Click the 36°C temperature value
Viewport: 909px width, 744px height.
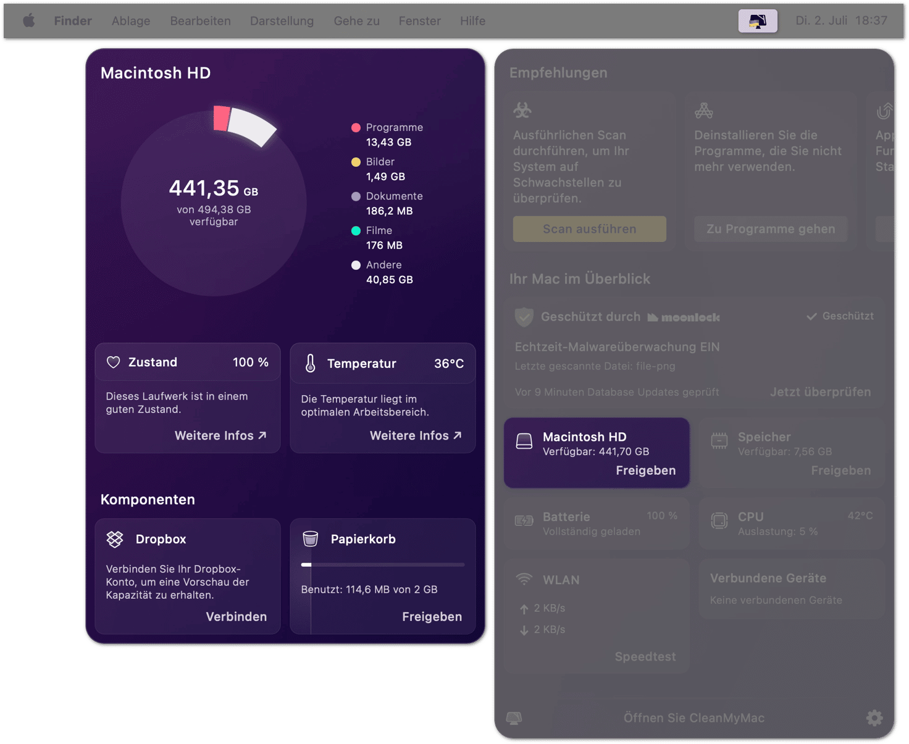click(x=449, y=364)
